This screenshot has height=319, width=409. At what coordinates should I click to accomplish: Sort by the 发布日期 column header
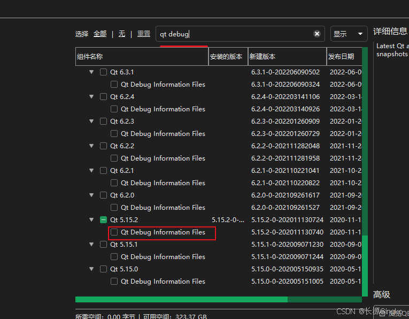click(x=344, y=56)
